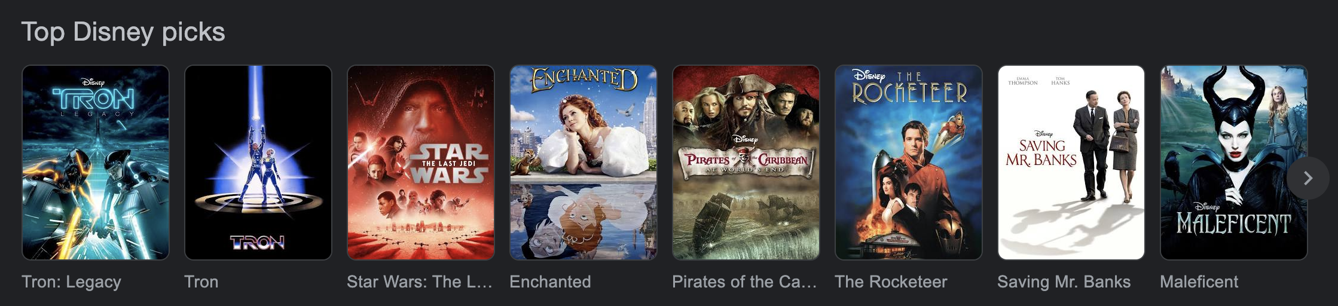Open Star Wars: The Last Jedi poster

(x=421, y=163)
